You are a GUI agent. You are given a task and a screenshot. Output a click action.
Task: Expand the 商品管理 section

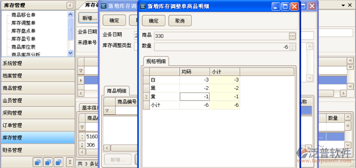pyautogui.click(x=38, y=88)
